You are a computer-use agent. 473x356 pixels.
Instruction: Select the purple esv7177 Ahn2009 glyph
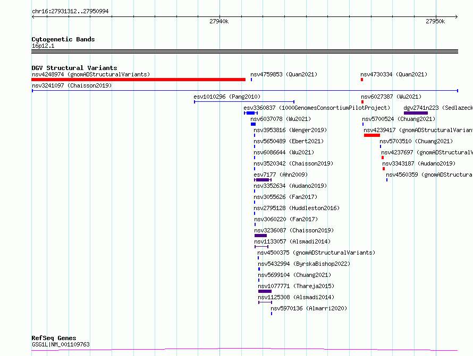tap(263, 180)
